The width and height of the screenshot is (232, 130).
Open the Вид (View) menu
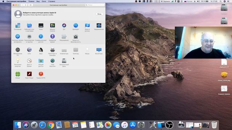tap(38, 1)
